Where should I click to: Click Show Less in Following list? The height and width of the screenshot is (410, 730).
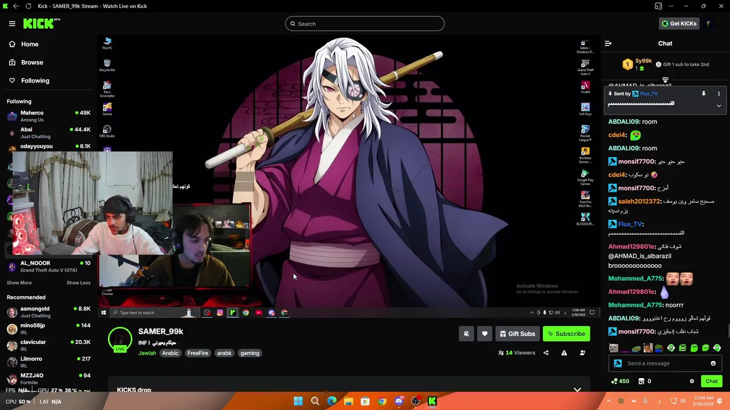click(x=78, y=282)
